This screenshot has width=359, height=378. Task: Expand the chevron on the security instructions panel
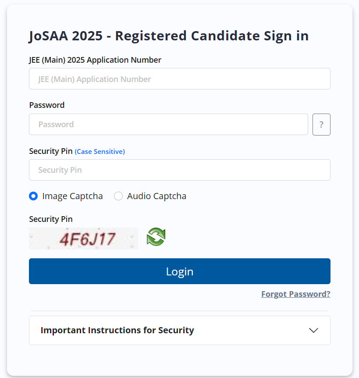coord(313,330)
